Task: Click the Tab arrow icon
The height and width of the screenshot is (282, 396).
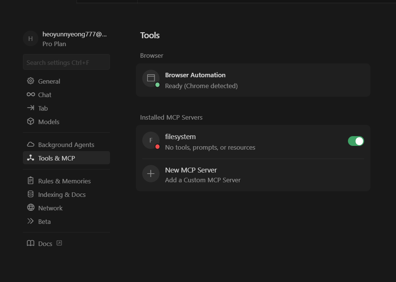Action: (x=31, y=108)
